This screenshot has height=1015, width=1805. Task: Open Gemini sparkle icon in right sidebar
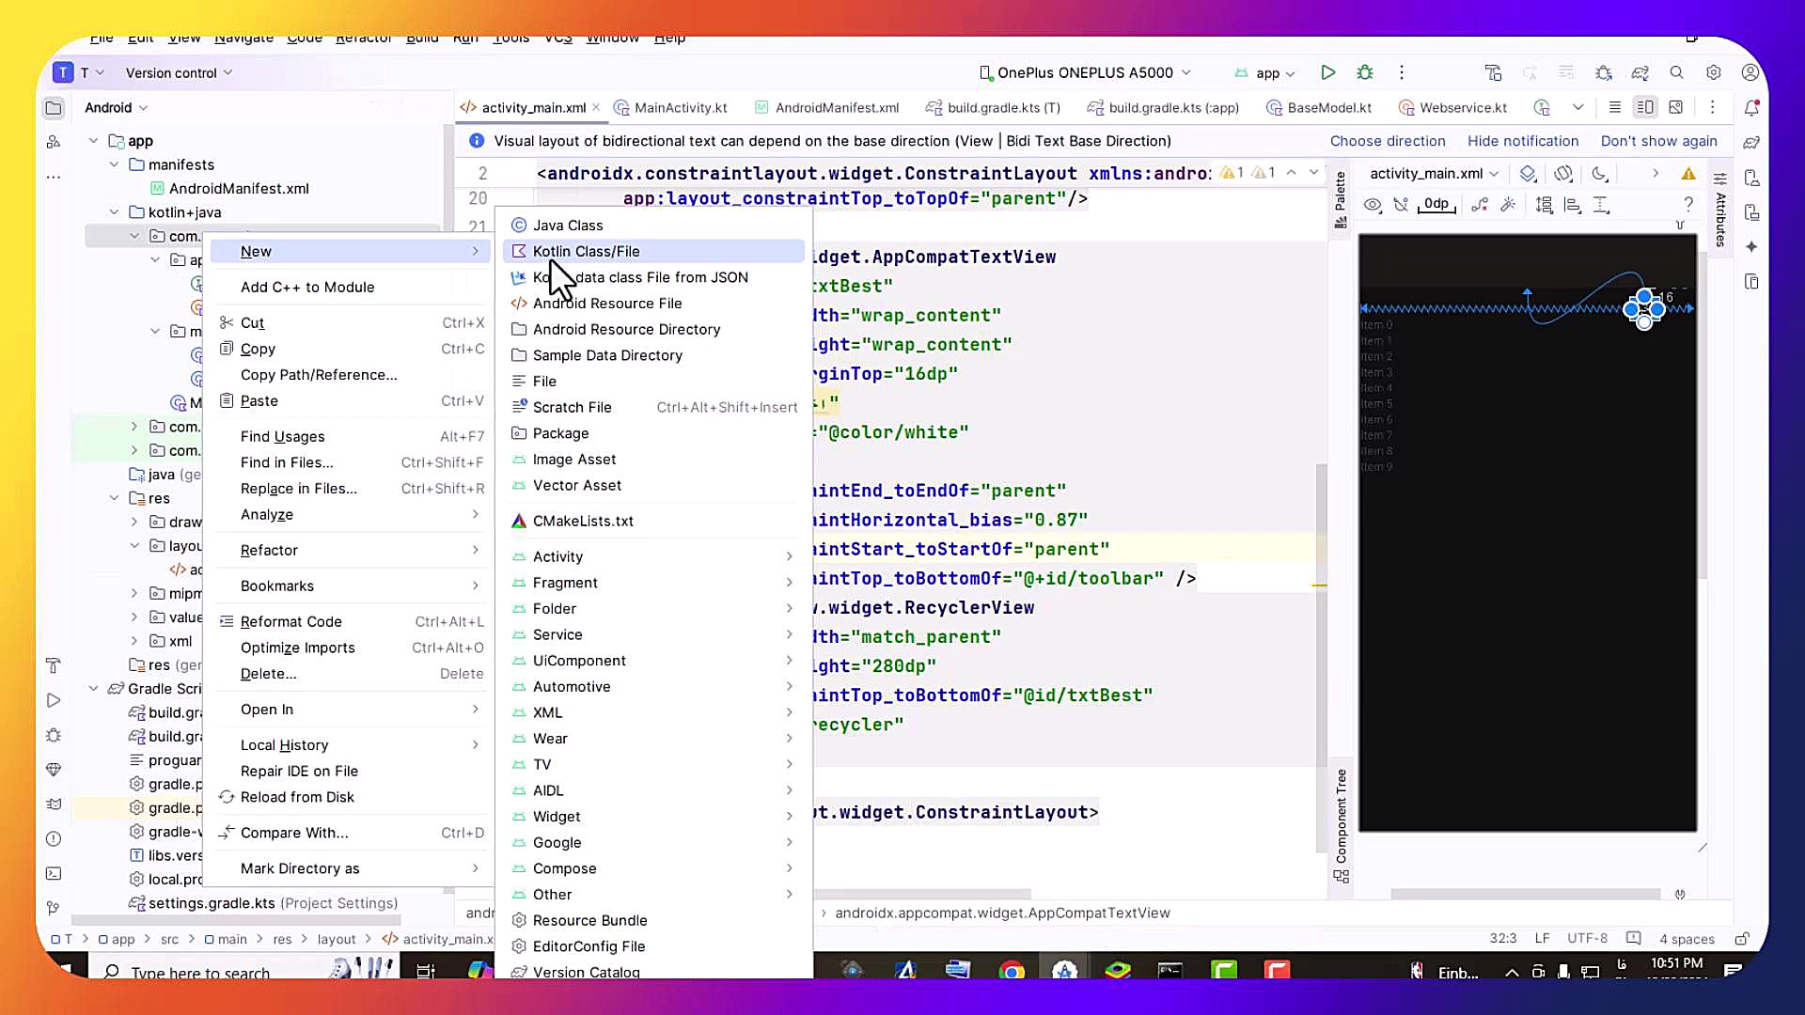tap(1751, 246)
